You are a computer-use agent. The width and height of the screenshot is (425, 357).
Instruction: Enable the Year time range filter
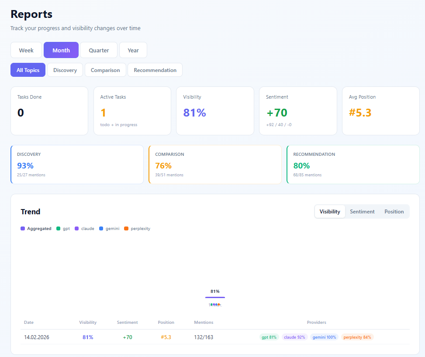tap(133, 50)
